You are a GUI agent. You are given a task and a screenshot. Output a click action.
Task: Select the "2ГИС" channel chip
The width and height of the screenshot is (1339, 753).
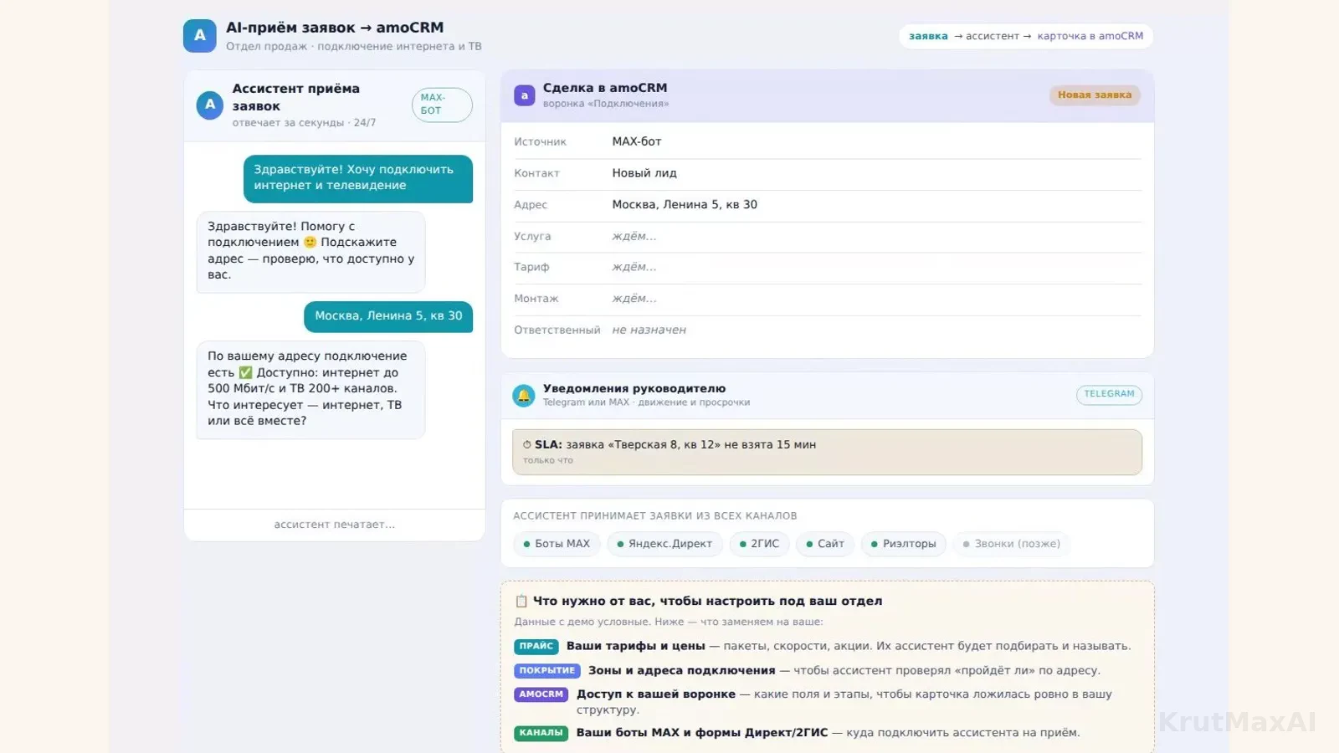[759, 544]
